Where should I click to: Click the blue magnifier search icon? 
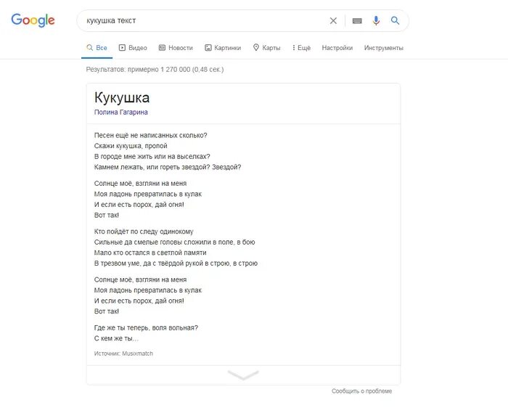click(395, 21)
